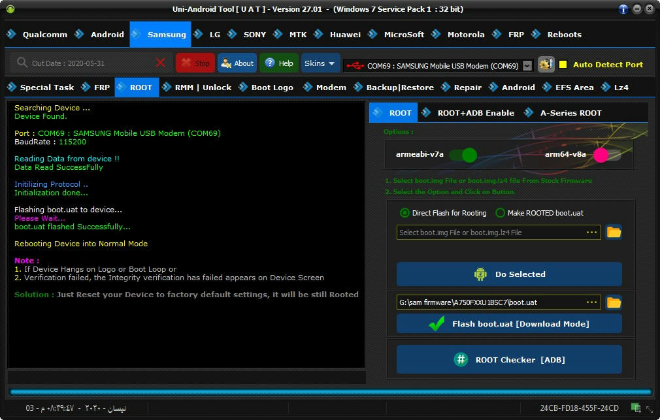Switch to MTK tab
The width and height of the screenshot is (660, 420).
coord(290,35)
